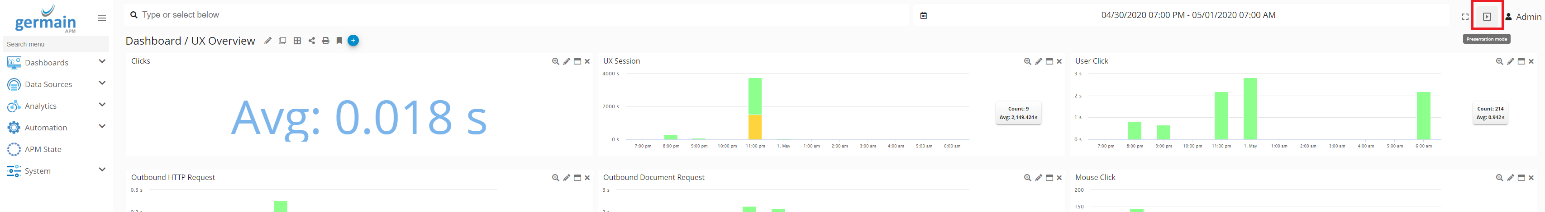Zoom into the UX Session chart

coord(1027,61)
